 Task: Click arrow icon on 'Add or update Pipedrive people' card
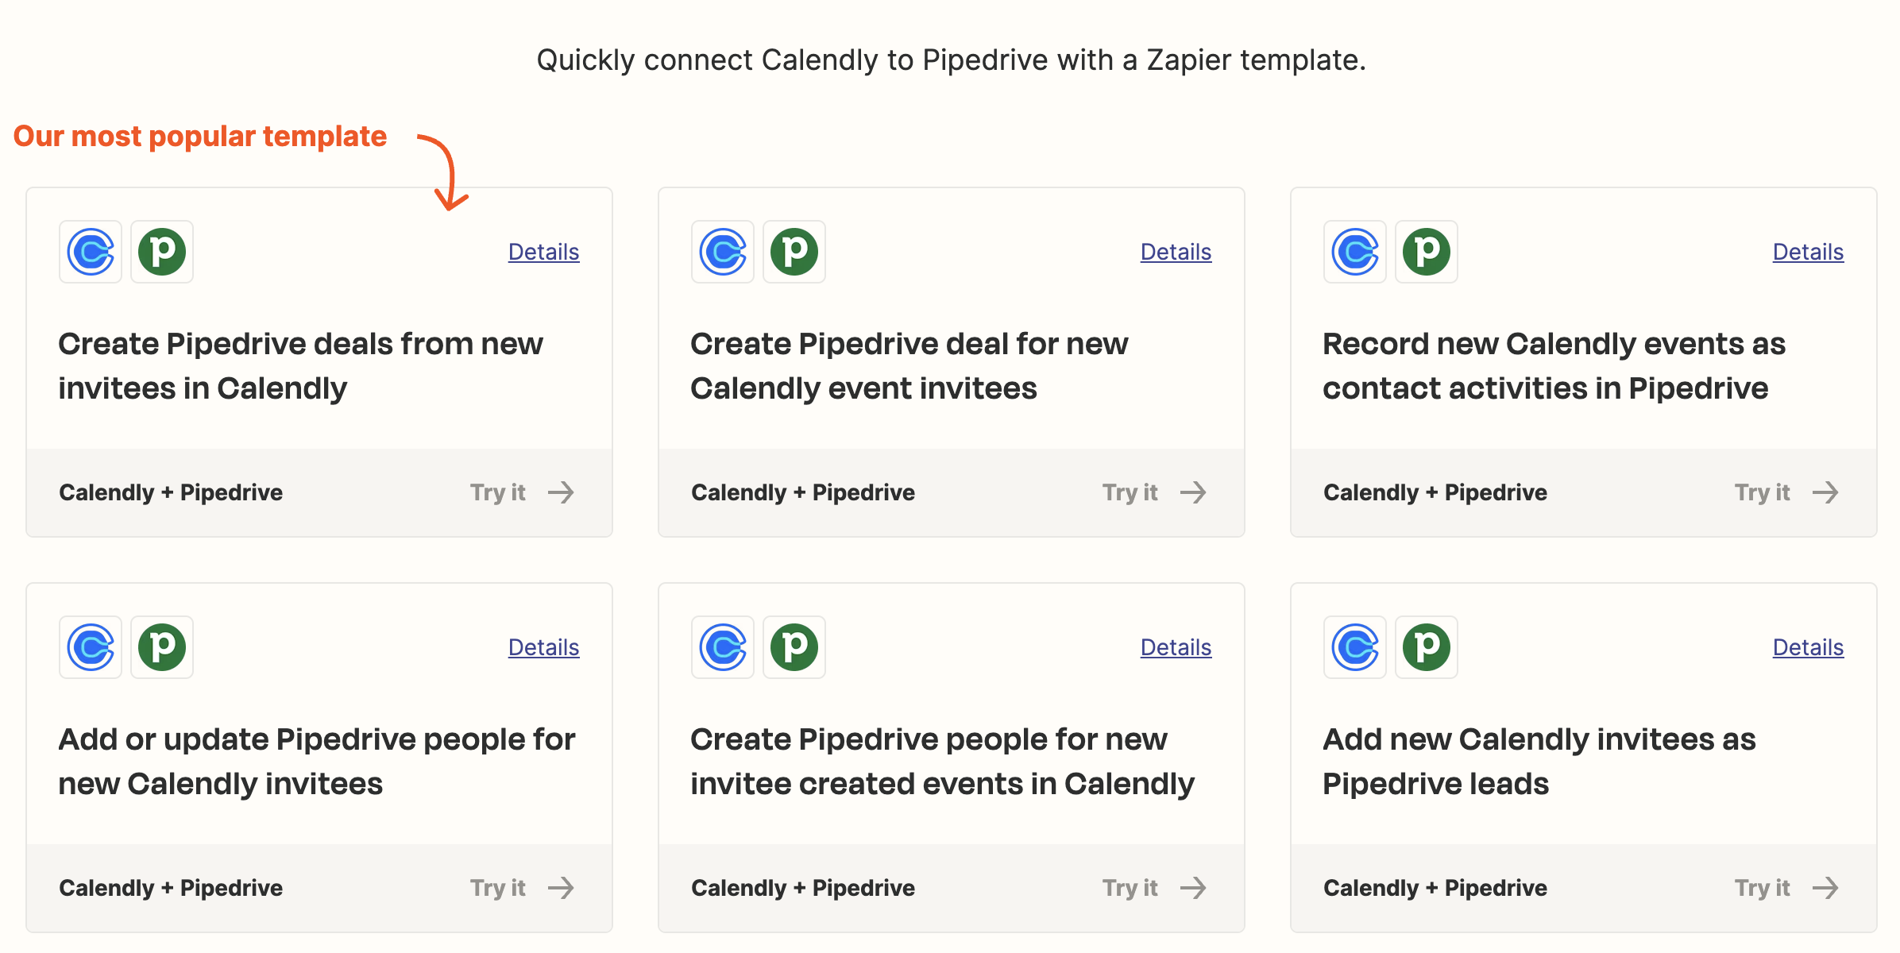click(x=561, y=888)
